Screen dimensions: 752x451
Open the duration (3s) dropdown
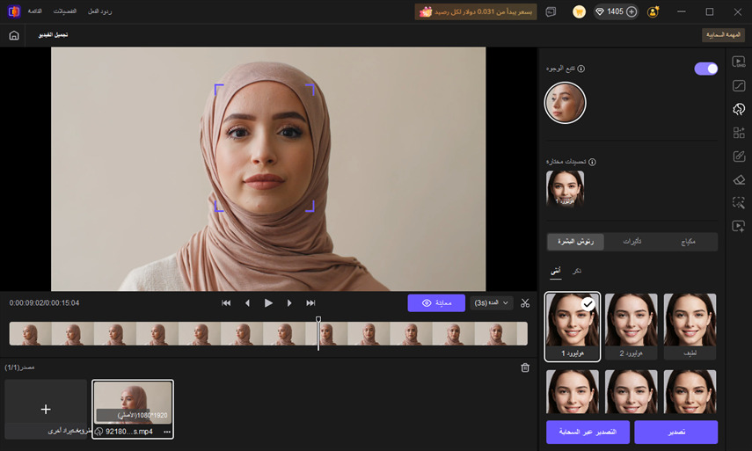(x=492, y=303)
